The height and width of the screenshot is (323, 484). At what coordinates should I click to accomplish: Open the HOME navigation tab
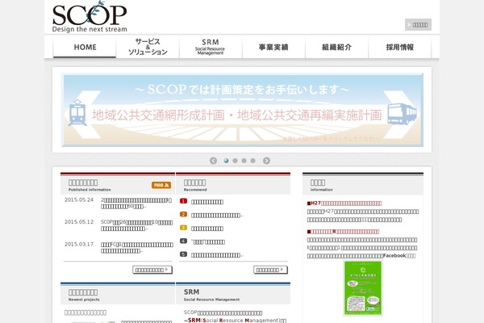[85, 47]
